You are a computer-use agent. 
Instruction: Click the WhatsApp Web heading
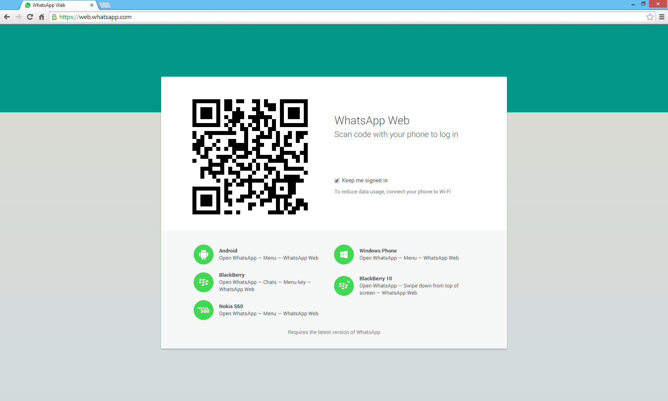[372, 120]
